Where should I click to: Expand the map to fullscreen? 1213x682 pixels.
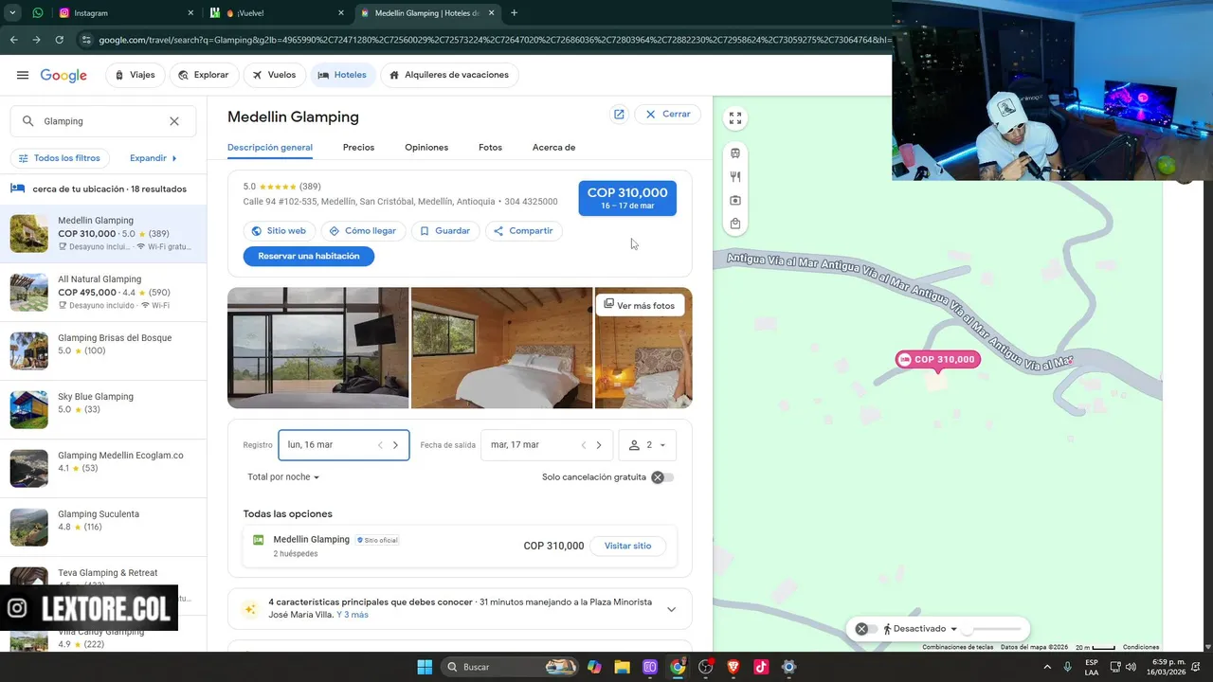pos(735,118)
